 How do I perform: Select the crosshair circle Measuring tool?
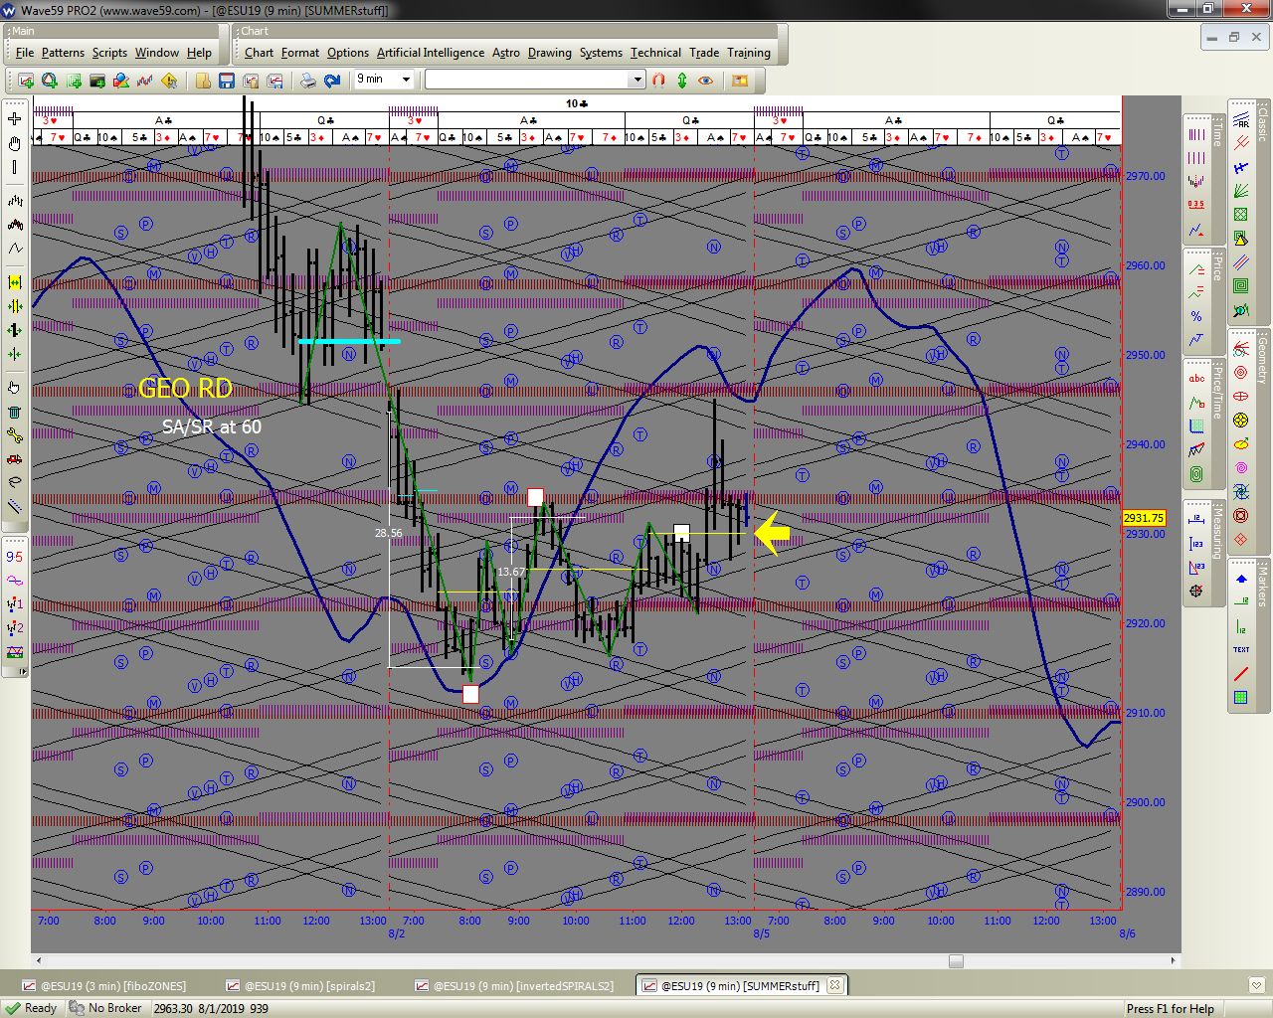pyautogui.click(x=1196, y=591)
